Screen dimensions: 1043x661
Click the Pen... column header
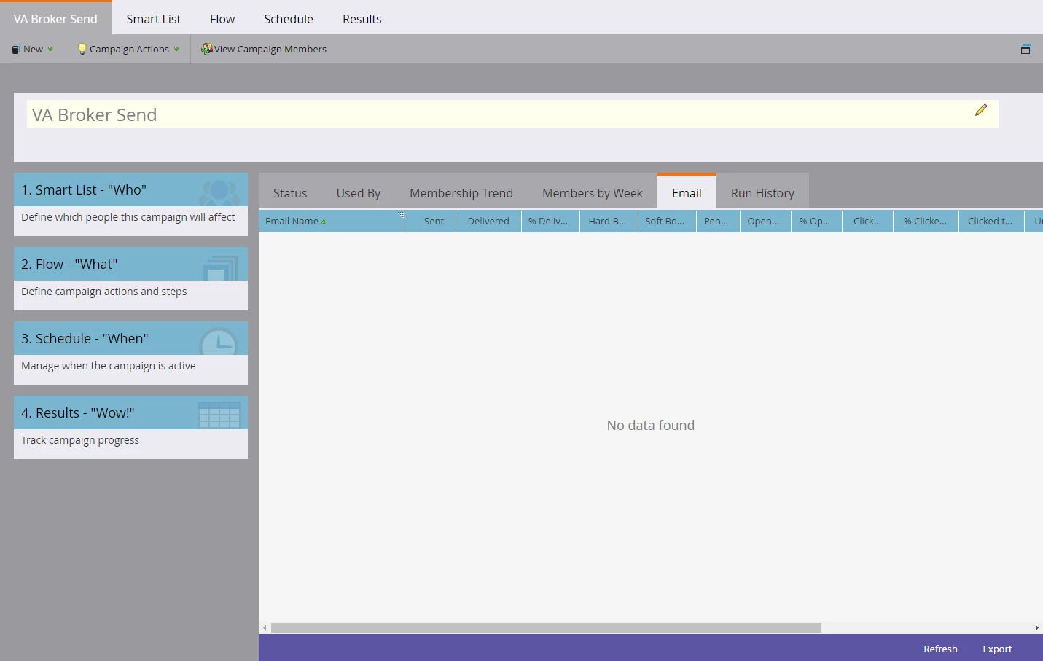click(719, 221)
